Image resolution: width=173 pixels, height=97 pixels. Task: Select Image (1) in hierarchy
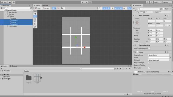[x=15, y=20]
